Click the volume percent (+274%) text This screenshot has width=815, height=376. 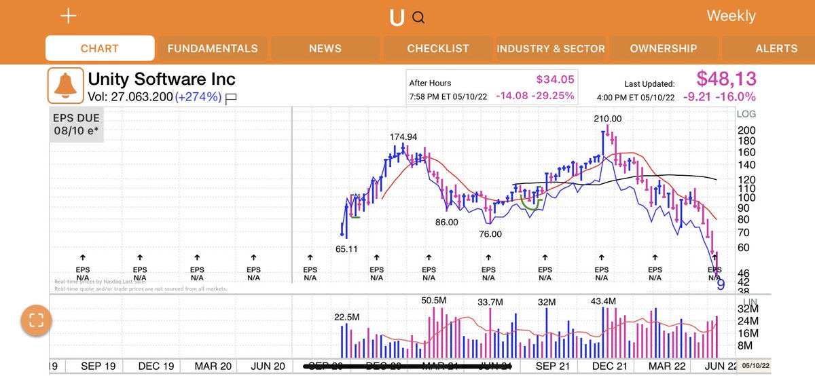[x=198, y=97]
